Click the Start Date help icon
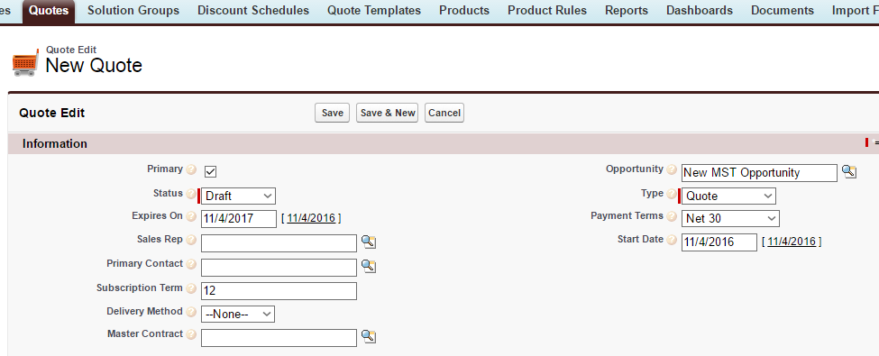879x356 pixels. (x=672, y=241)
